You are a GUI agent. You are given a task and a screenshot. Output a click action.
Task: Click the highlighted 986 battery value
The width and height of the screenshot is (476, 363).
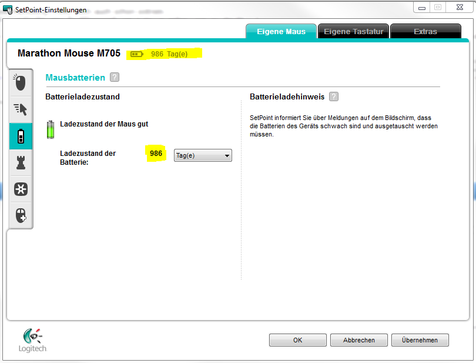click(156, 153)
